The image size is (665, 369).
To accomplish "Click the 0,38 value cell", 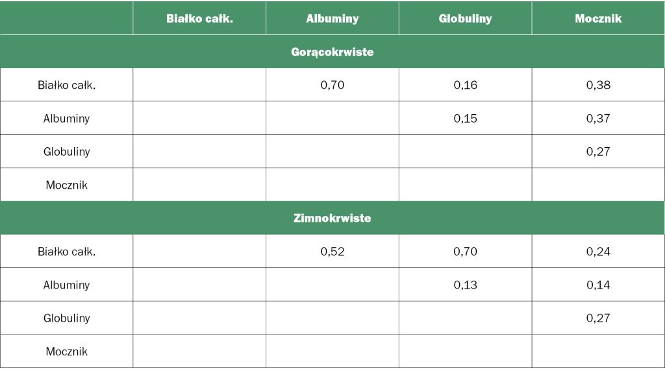I will (598, 85).
